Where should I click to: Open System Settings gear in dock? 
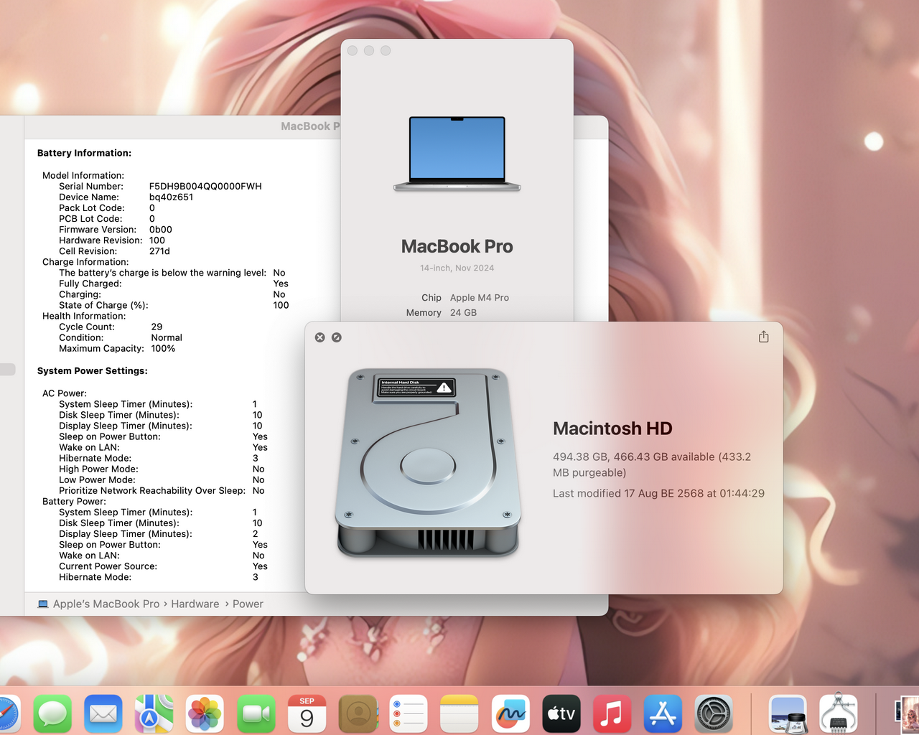[x=714, y=714]
